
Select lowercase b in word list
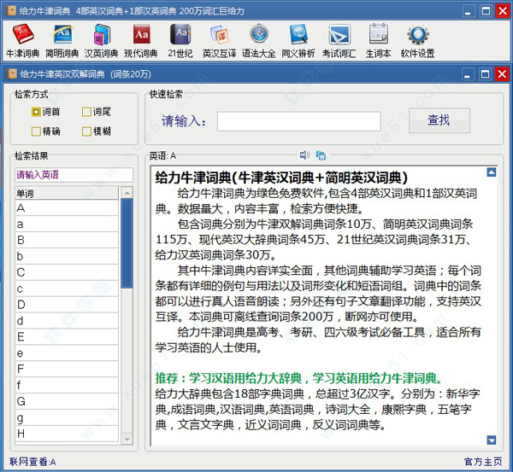67,256
